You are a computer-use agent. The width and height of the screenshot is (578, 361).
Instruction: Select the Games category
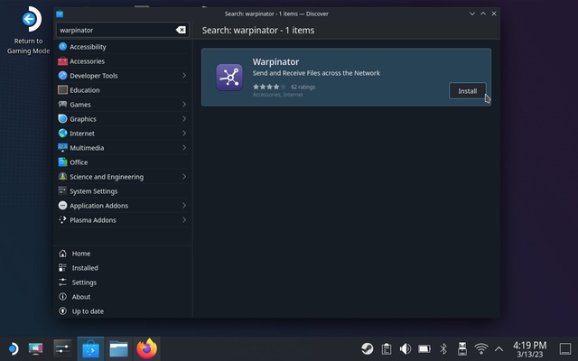[x=123, y=105]
